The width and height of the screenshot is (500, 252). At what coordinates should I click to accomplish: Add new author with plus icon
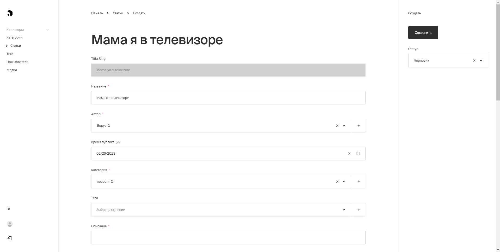(x=359, y=125)
